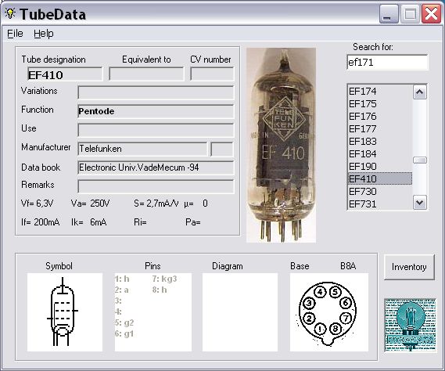
Task: Click the TubeData logo image at the bottom right
Action: click(410, 325)
